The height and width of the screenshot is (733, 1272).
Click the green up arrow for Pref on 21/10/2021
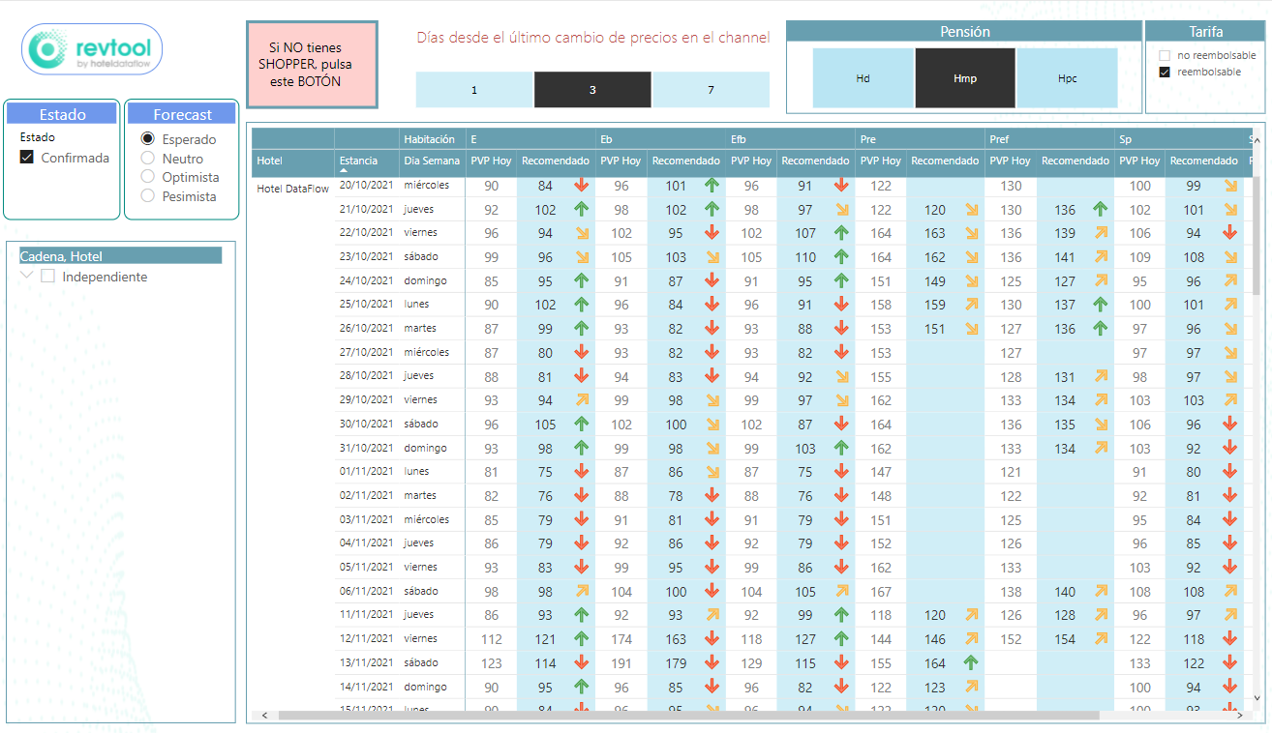coord(1101,209)
